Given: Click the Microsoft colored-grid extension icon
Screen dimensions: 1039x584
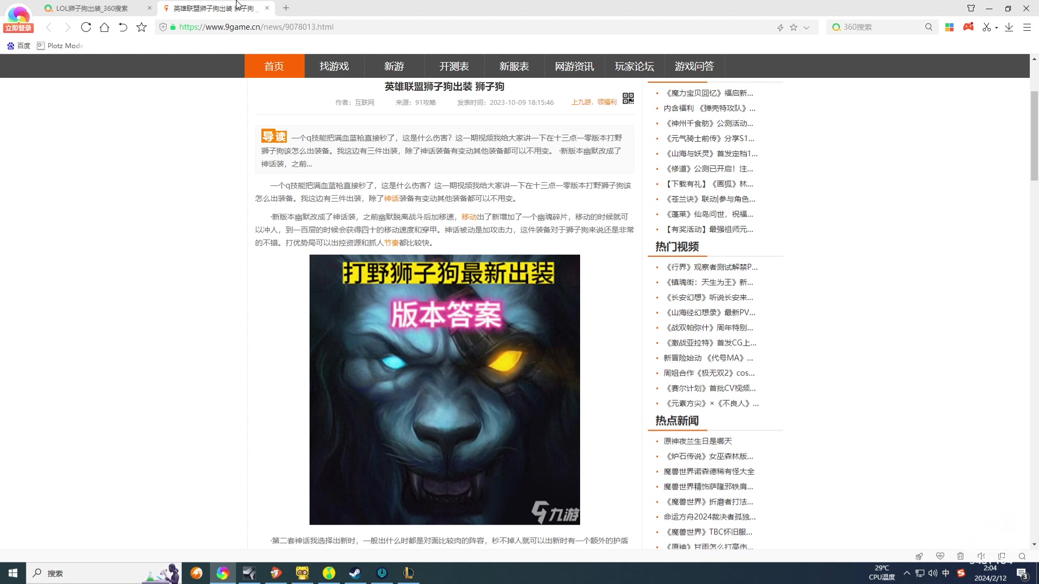Looking at the screenshot, I should click(949, 26).
